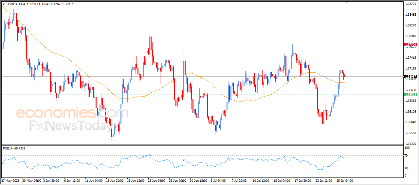
Task: Click the 18 Jun 12:00 time label
Action: click(x=136, y=180)
